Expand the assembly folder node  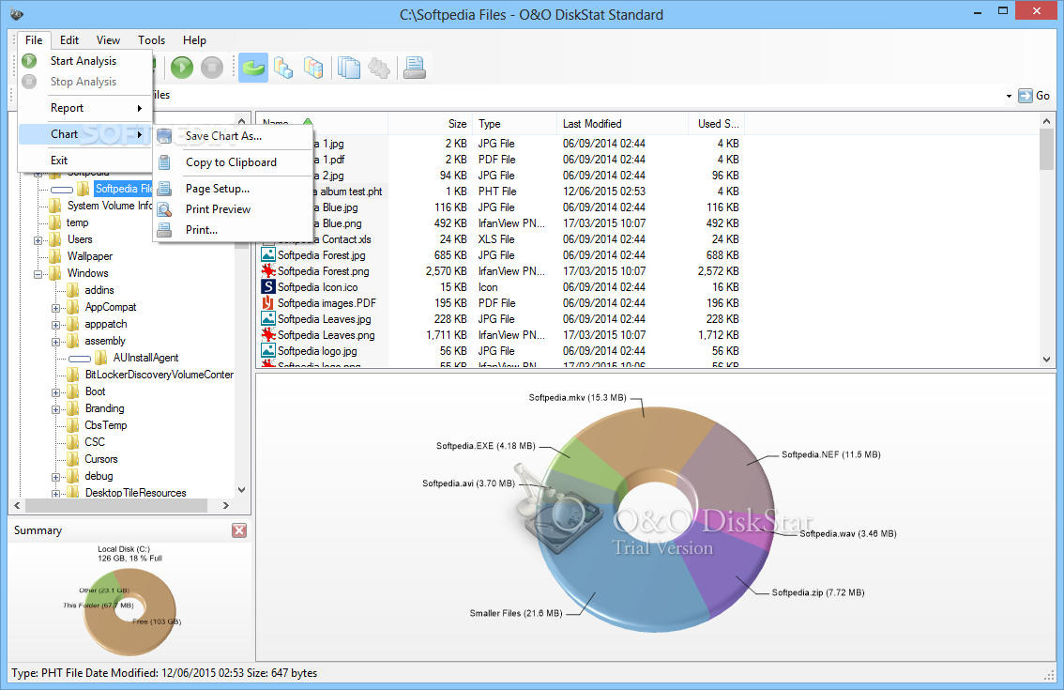(x=55, y=342)
